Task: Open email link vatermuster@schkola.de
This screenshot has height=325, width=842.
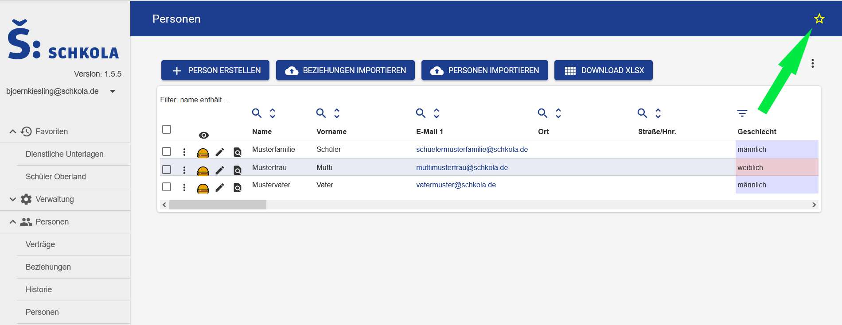Action: tap(456, 185)
